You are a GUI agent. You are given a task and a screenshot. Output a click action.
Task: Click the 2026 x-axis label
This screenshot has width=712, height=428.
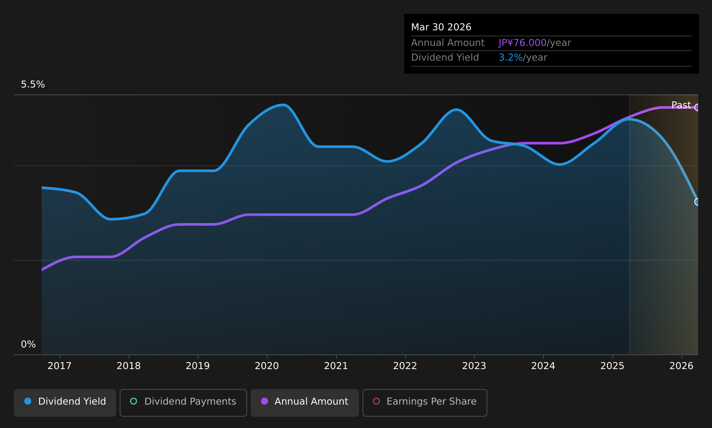[682, 366]
